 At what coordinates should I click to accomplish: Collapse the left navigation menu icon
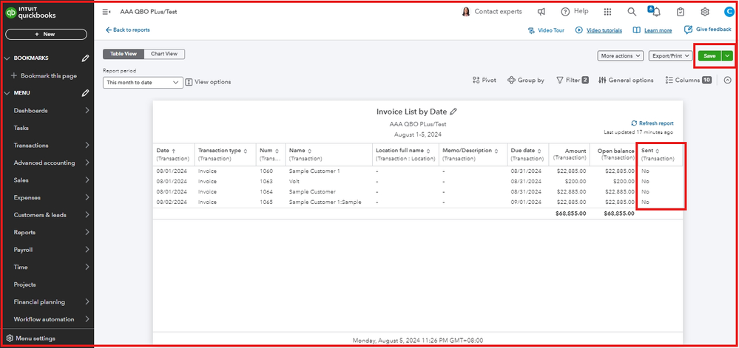tap(107, 12)
